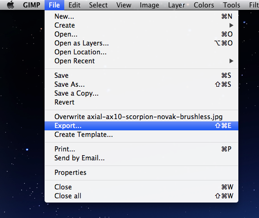Select Save a Copy...
259x218 pixels.
point(141,93)
